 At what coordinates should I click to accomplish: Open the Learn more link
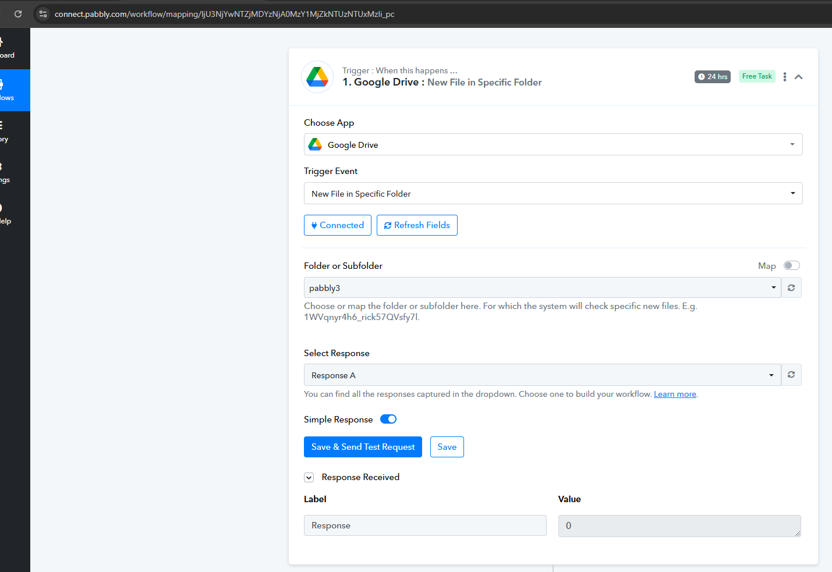tap(675, 394)
